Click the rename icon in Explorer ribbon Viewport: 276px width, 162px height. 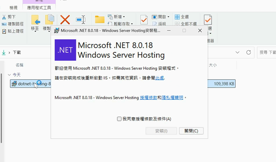coord(81,20)
